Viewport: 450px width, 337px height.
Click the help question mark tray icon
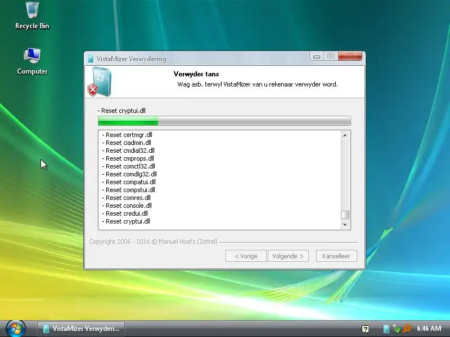click(365, 329)
